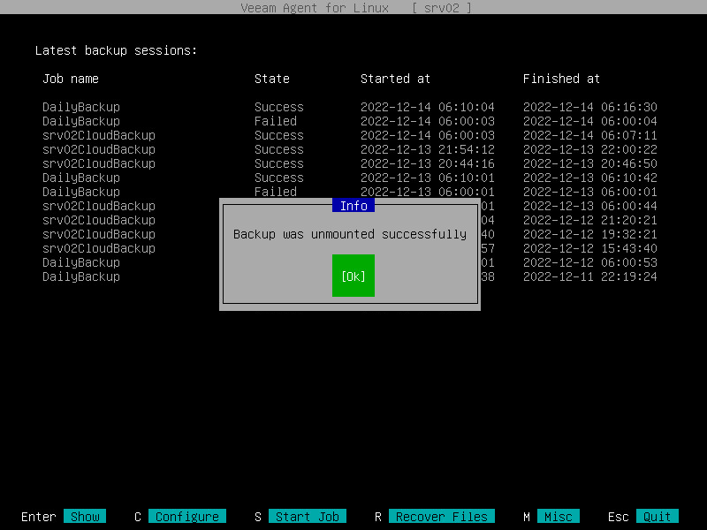
Task: Click the [Ok] button in the Info dialog
Action: (x=353, y=276)
